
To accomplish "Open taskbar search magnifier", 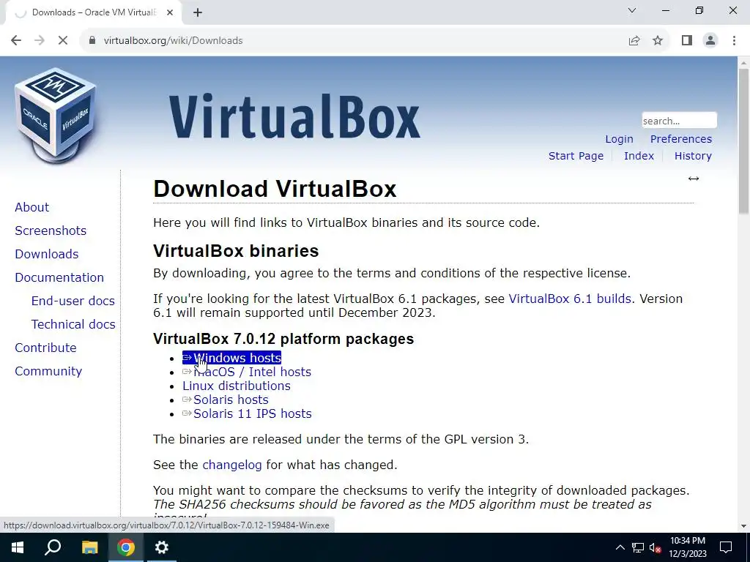I will (53, 547).
